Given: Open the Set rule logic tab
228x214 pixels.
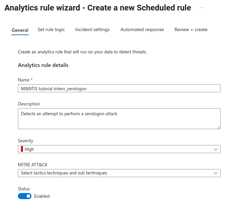Looking at the screenshot, I should (51, 29).
